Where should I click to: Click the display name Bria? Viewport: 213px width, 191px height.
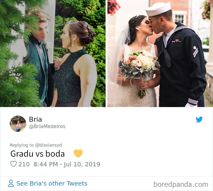tap(36, 119)
